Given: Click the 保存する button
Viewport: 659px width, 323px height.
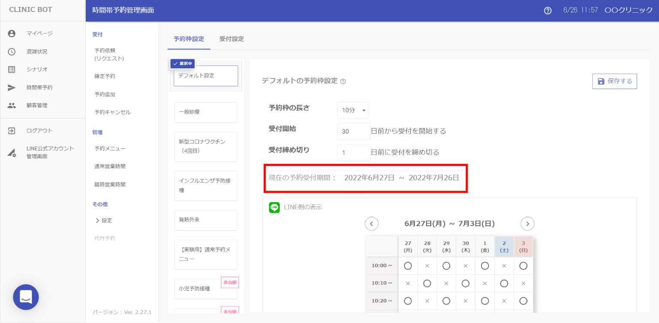Looking at the screenshot, I should click(614, 81).
